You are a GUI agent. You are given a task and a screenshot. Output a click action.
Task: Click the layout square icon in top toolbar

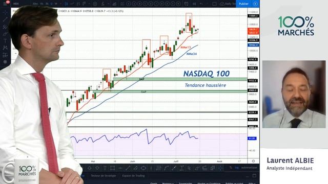coord(214,4)
